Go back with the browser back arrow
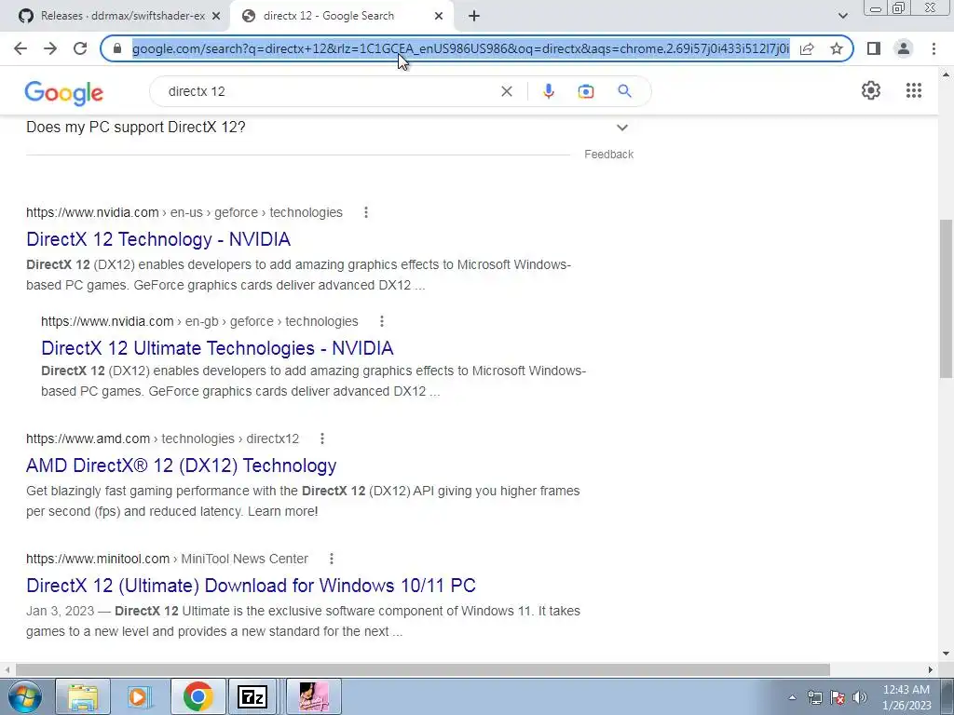The height and width of the screenshot is (715, 954). (x=20, y=48)
